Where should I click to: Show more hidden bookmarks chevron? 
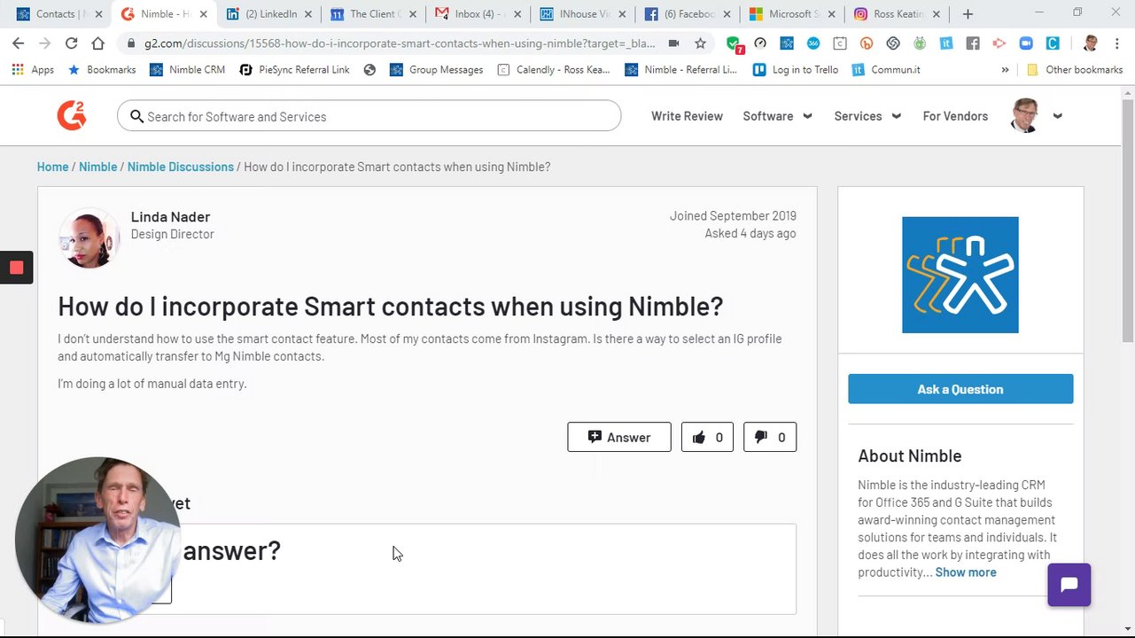[x=1005, y=70]
